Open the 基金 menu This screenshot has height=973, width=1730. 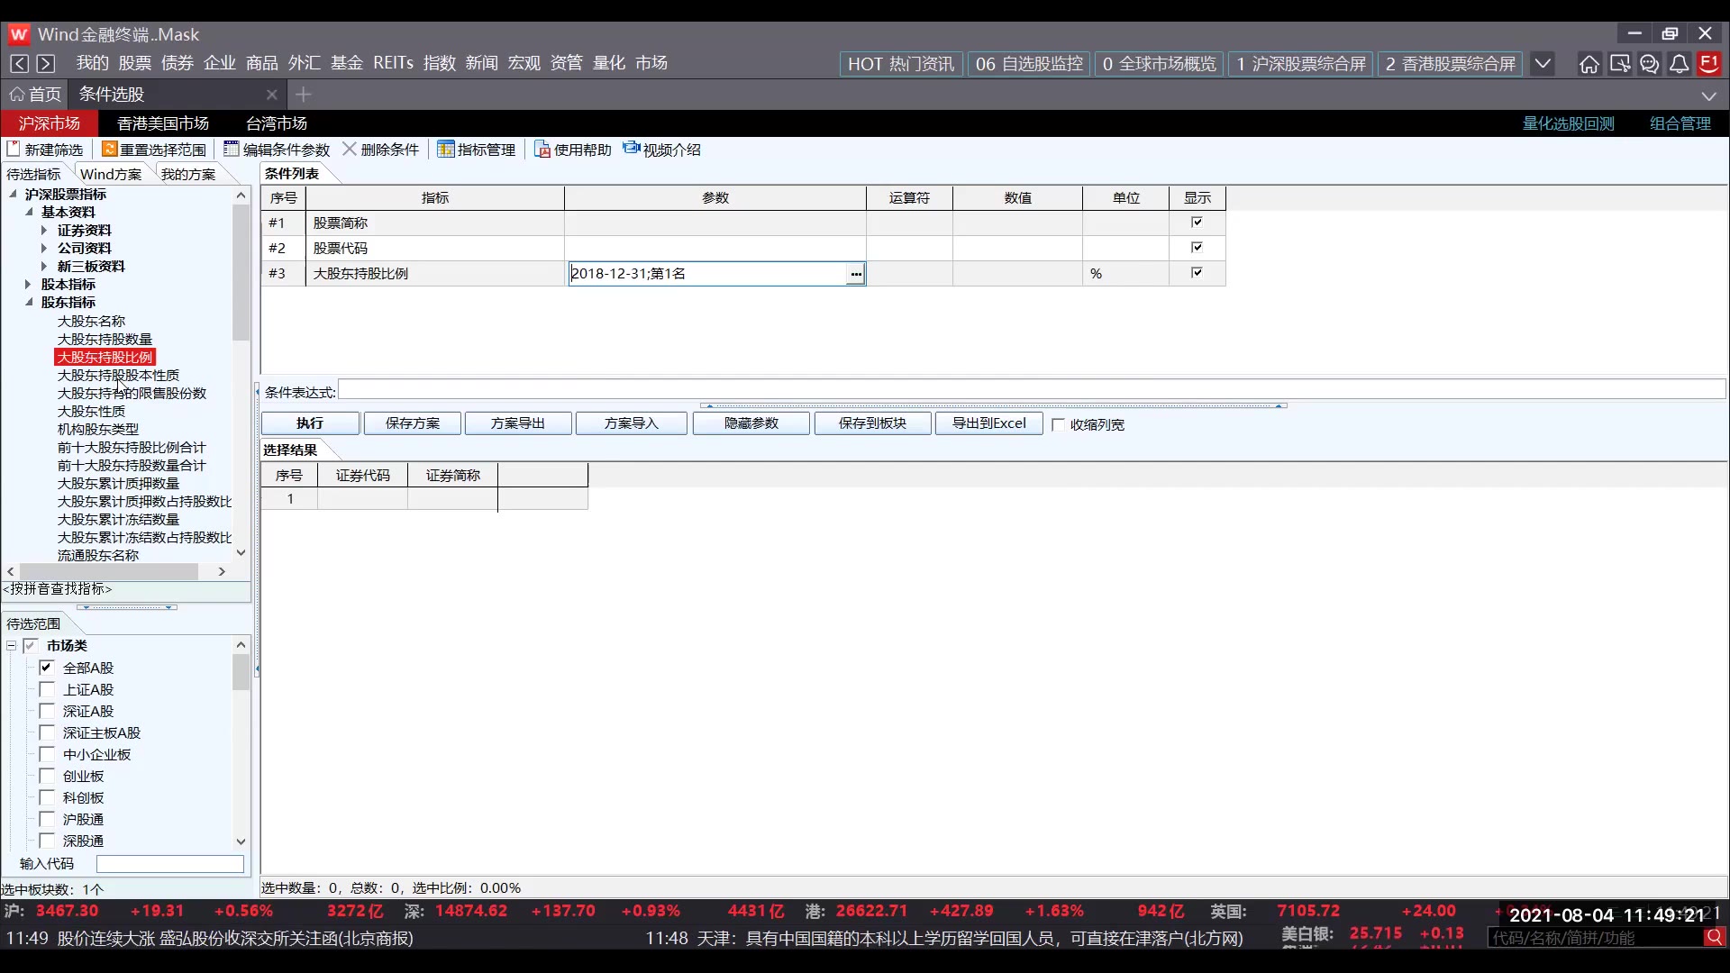point(347,63)
